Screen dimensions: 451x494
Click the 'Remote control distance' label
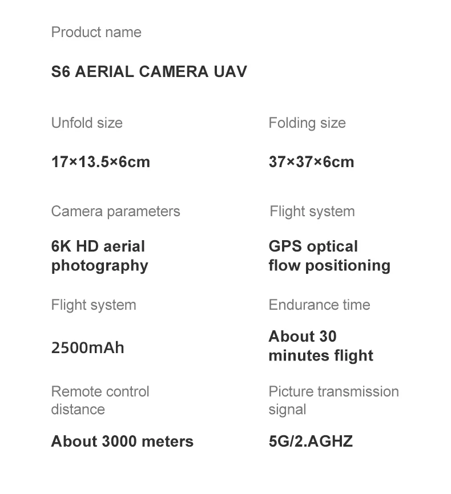100,400
